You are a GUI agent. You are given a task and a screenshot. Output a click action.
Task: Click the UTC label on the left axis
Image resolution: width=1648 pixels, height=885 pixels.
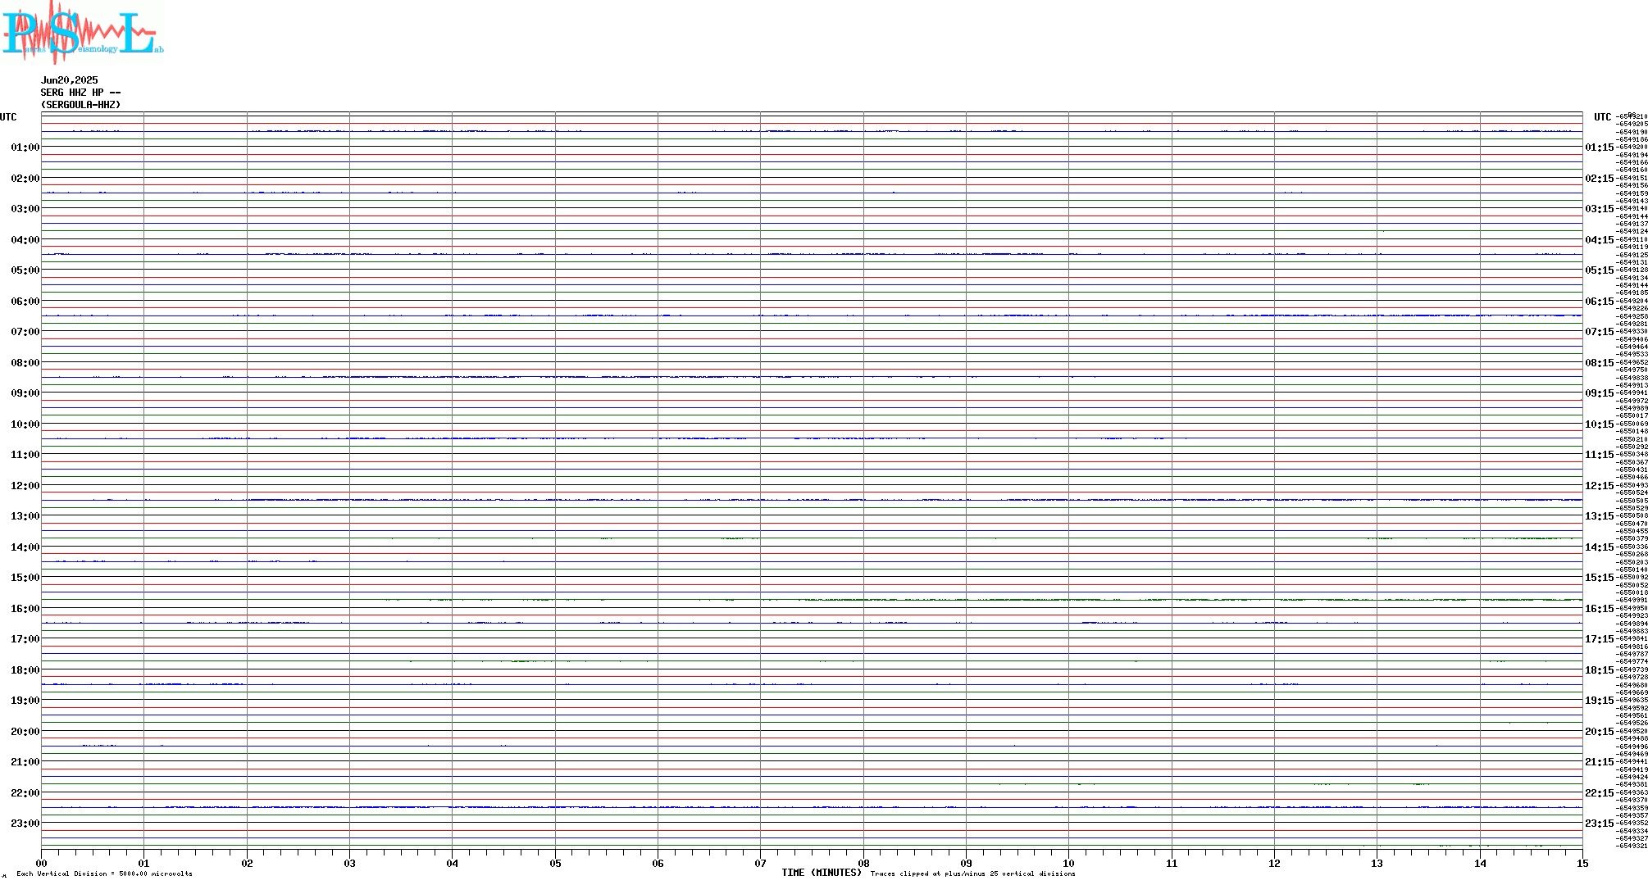(x=8, y=117)
